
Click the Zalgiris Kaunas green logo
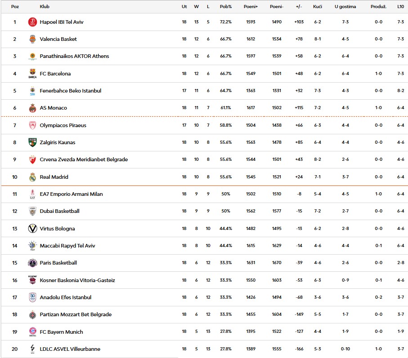(32, 142)
